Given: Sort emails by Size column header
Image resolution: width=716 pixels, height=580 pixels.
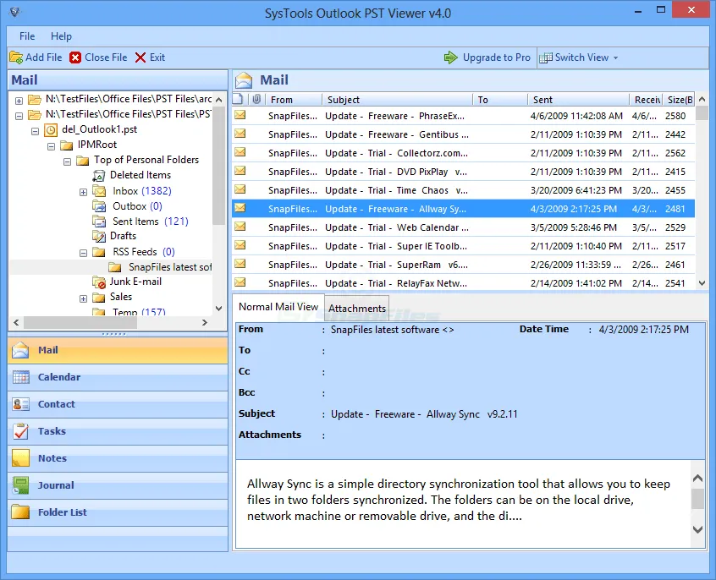Looking at the screenshot, I should (679, 100).
